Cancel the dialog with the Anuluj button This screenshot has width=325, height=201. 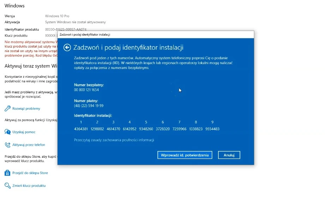pos(229,155)
